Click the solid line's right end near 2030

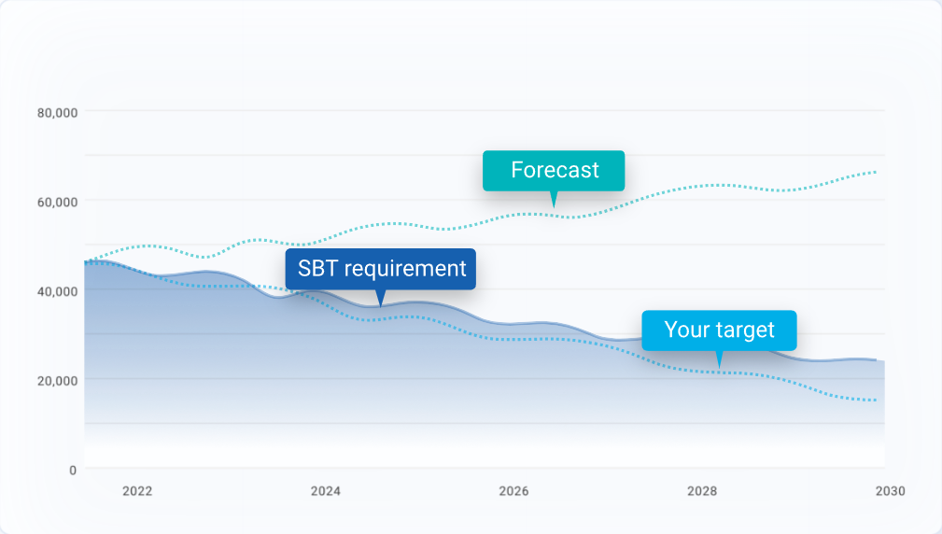[x=882, y=360]
